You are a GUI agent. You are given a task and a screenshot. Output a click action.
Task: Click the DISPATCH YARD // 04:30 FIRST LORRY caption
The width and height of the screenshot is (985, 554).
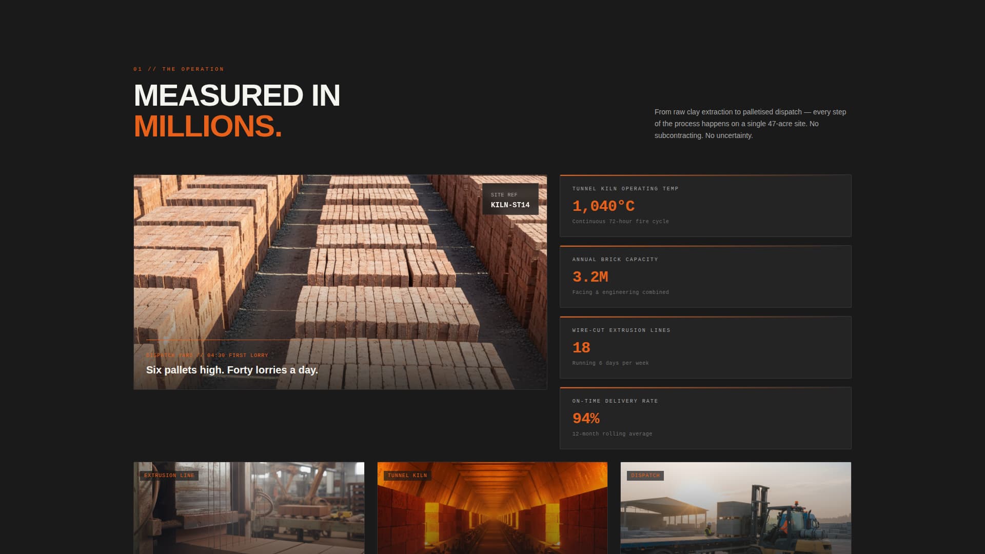point(207,355)
